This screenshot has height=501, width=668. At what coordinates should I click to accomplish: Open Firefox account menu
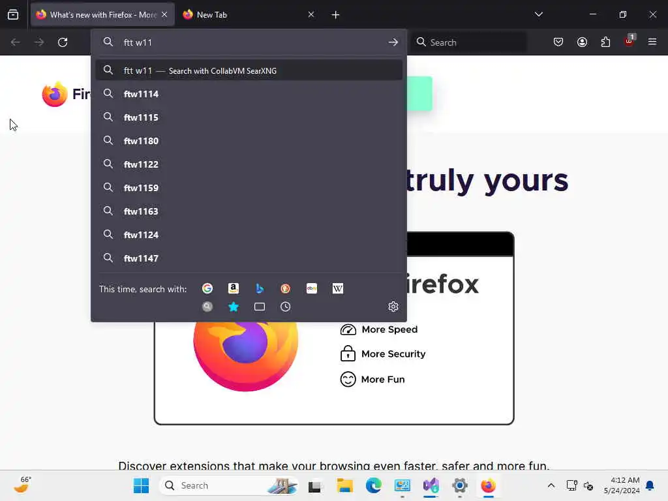[582, 42]
